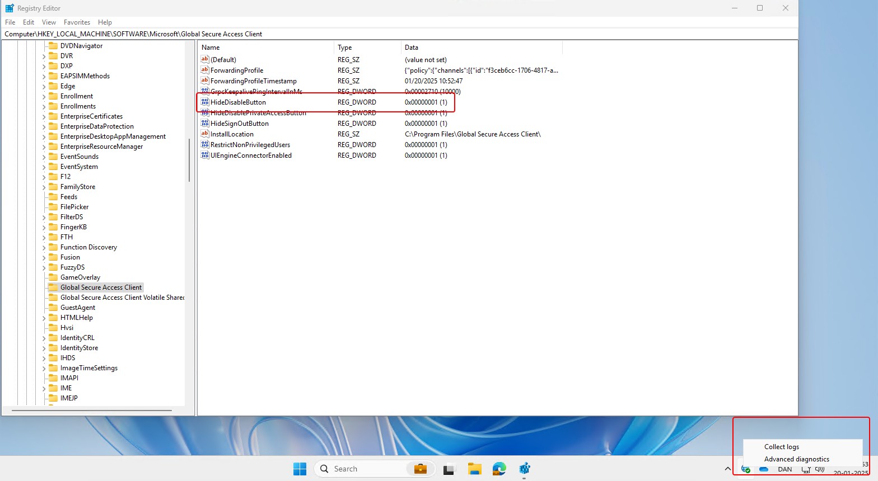Select the IdentityStore key
The image size is (878, 481).
pyautogui.click(x=79, y=348)
